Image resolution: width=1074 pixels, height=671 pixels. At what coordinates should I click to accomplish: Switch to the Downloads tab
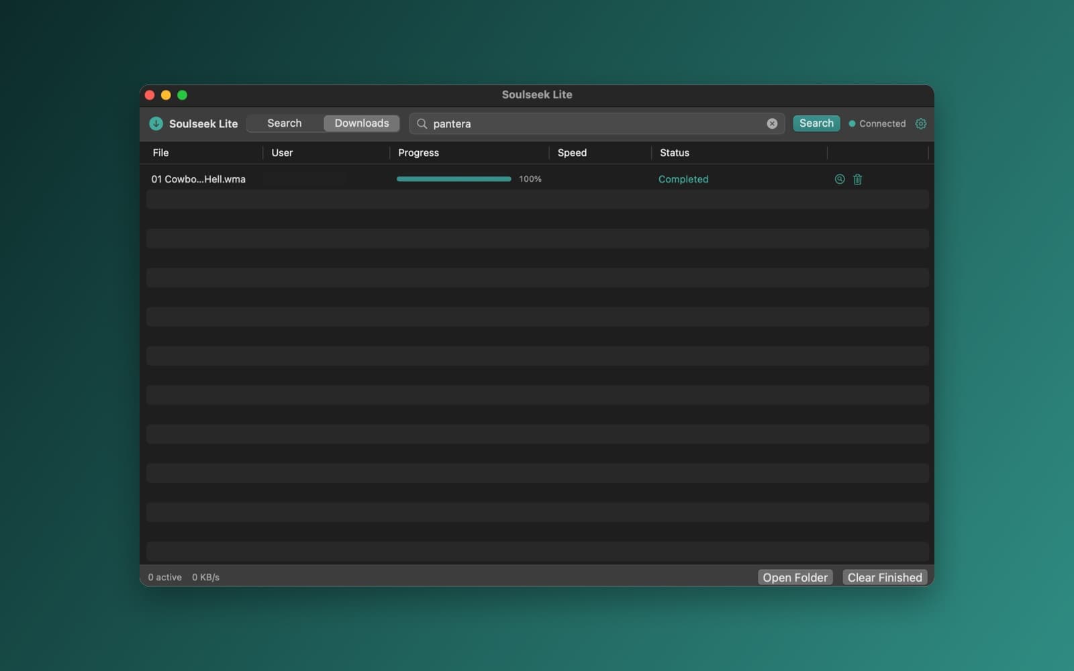click(362, 123)
